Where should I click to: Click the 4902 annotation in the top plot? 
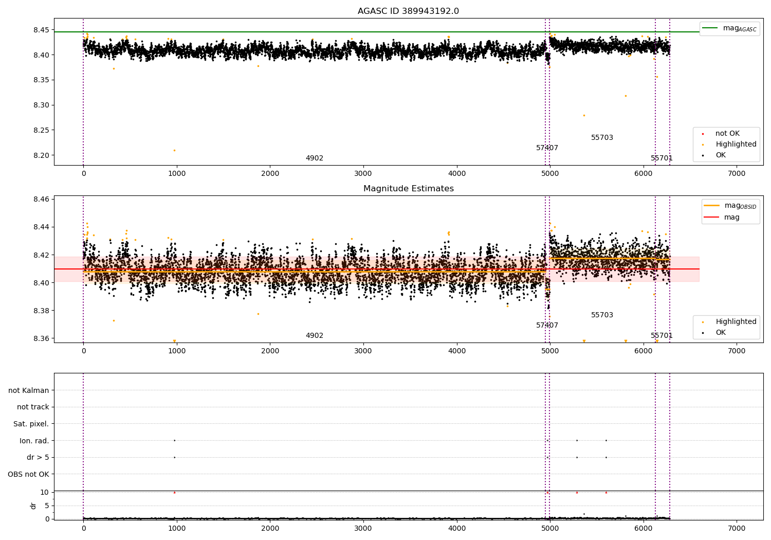[315, 158]
